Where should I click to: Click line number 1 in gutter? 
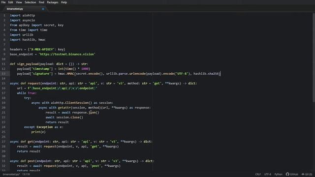click(x=4, y=15)
